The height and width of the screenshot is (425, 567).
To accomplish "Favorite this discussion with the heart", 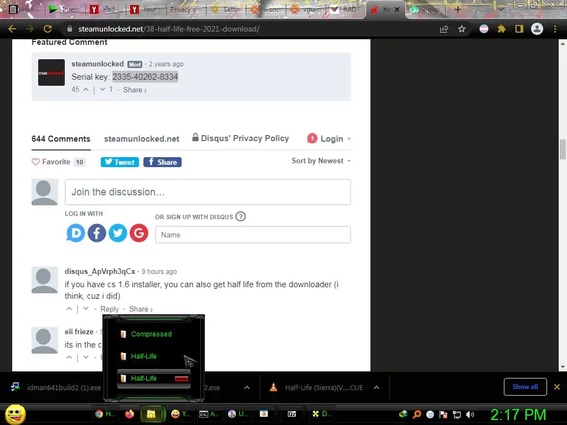I will point(35,162).
